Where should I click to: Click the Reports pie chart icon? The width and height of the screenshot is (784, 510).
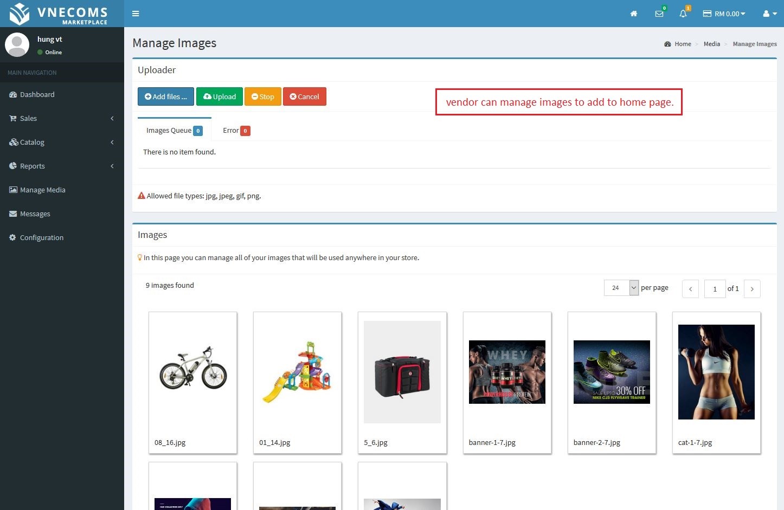pyautogui.click(x=13, y=166)
